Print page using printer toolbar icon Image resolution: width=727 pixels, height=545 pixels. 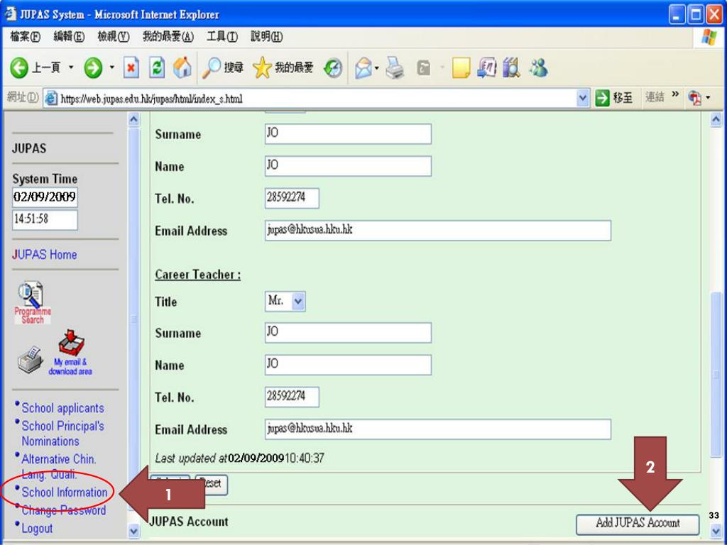click(395, 68)
